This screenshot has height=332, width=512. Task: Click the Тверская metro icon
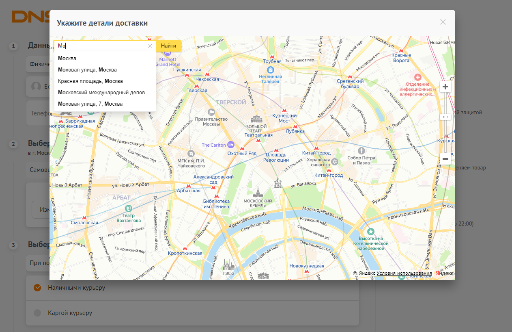click(197, 86)
